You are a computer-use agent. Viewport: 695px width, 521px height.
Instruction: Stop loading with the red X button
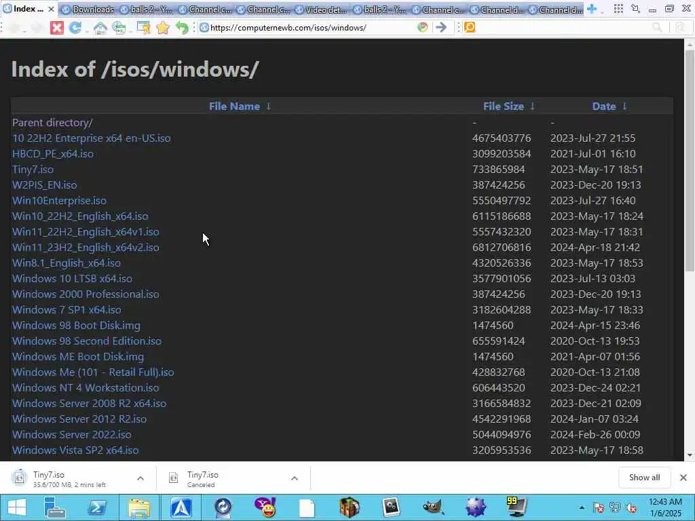tap(57, 28)
